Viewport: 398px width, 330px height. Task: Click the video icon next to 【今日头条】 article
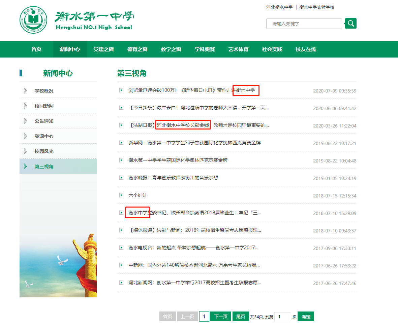[x=121, y=107]
